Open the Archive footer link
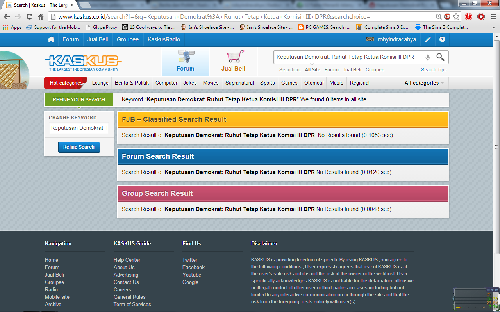The width and height of the screenshot is (500, 312). [53, 305]
